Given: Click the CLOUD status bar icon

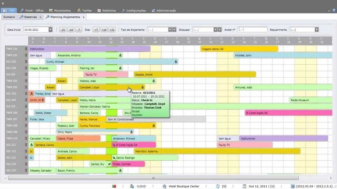Looking at the screenshot, I should click(x=132, y=186).
